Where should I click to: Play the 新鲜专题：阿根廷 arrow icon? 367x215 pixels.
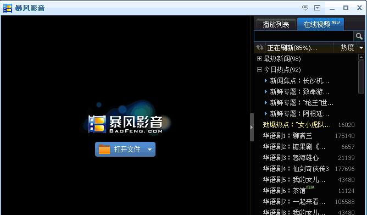(x=266, y=114)
